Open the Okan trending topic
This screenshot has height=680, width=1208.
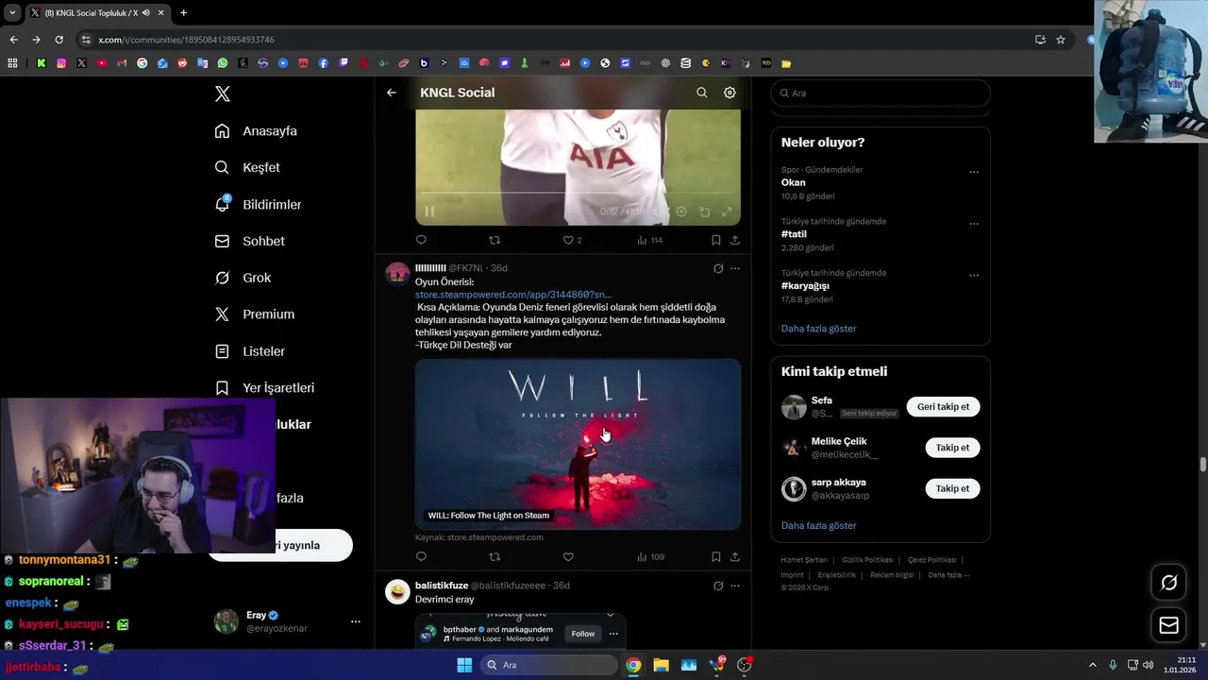click(x=794, y=182)
